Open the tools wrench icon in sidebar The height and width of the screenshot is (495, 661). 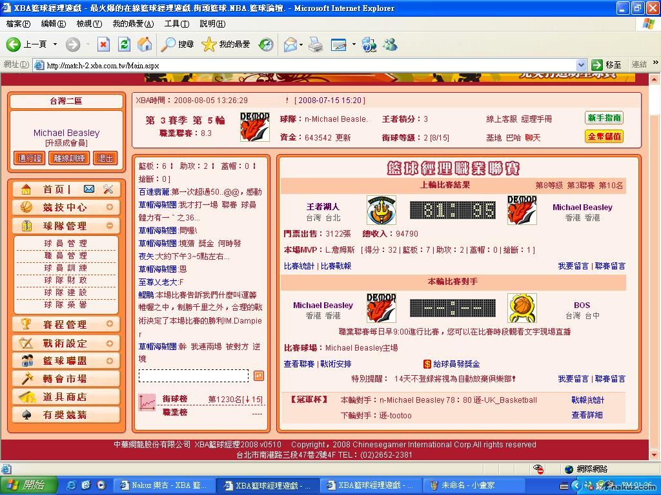(x=108, y=189)
